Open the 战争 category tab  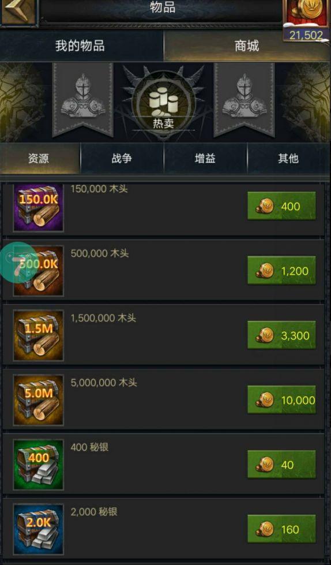click(x=122, y=158)
